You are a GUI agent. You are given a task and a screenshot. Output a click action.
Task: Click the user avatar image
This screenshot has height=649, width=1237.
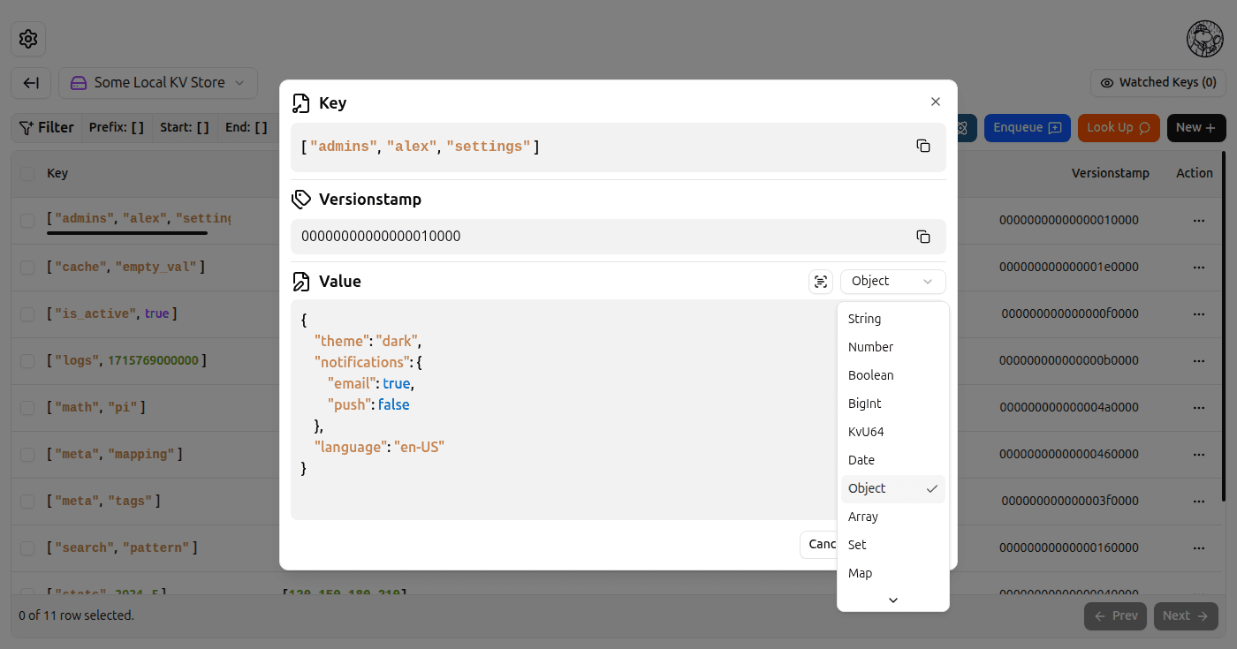pyautogui.click(x=1205, y=39)
